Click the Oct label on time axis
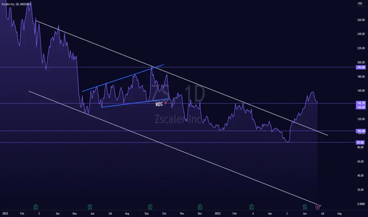 click(x=164, y=213)
